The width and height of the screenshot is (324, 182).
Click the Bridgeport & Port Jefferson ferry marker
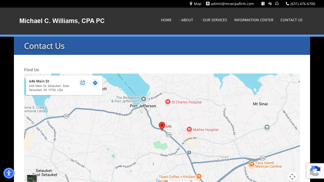point(144,99)
